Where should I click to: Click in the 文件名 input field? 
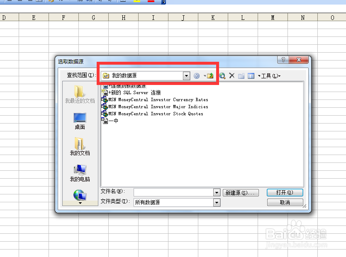[x=173, y=192]
